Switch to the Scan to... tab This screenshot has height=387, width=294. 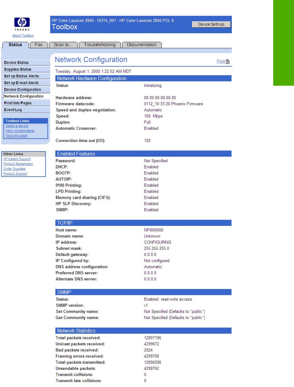click(63, 45)
